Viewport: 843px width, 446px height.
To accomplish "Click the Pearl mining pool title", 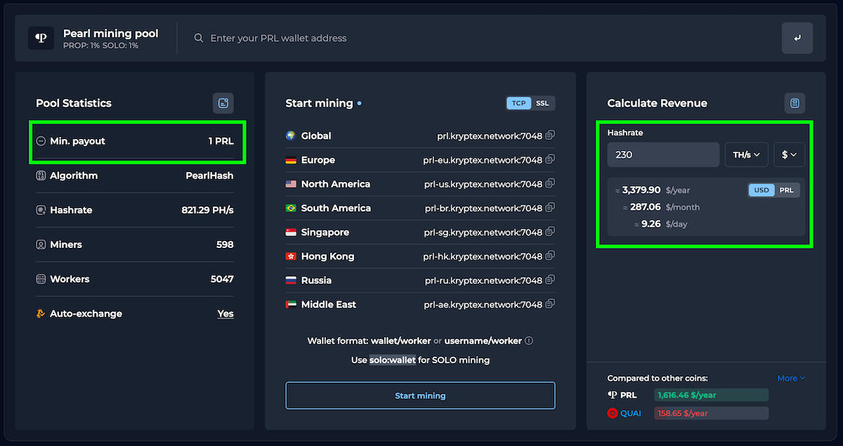I will click(x=111, y=33).
